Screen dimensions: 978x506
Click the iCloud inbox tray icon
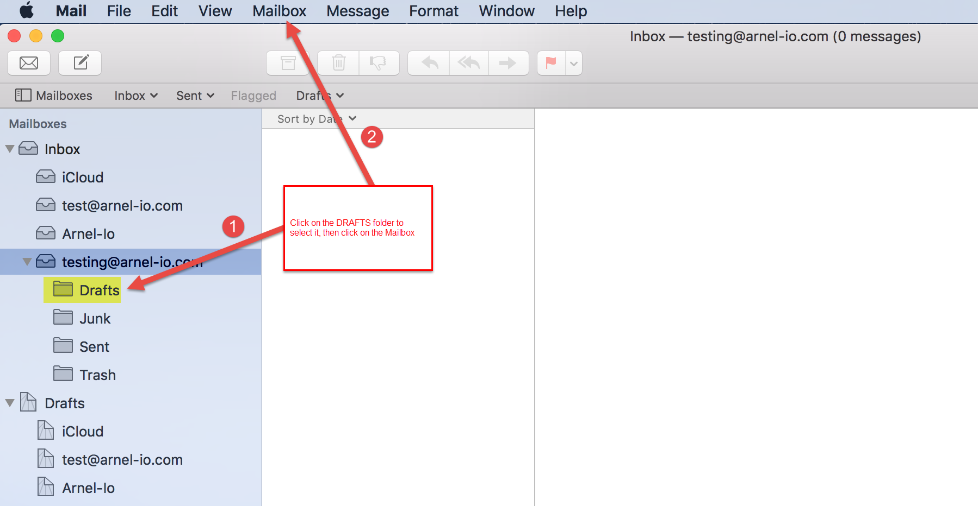pos(46,176)
